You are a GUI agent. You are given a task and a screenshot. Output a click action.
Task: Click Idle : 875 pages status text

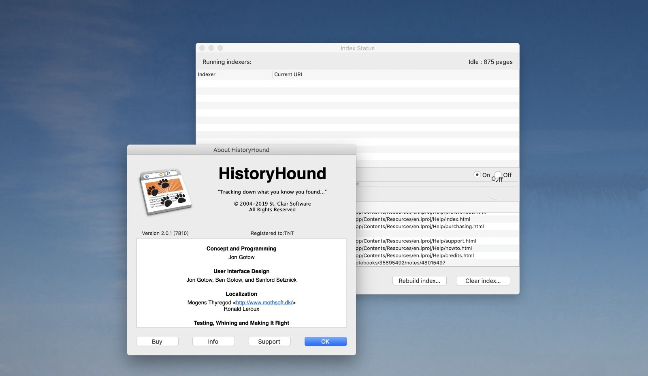[x=490, y=62]
